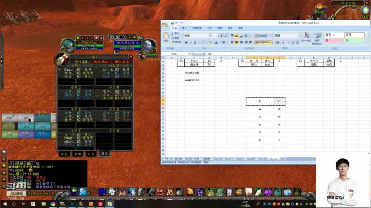Apply the 好 green cell style
The image size is (371, 208).
pos(355,41)
